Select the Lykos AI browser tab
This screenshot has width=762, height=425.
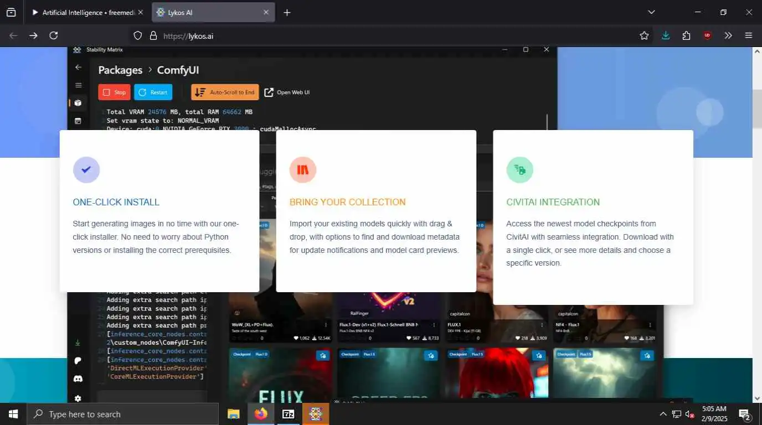click(213, 12)
